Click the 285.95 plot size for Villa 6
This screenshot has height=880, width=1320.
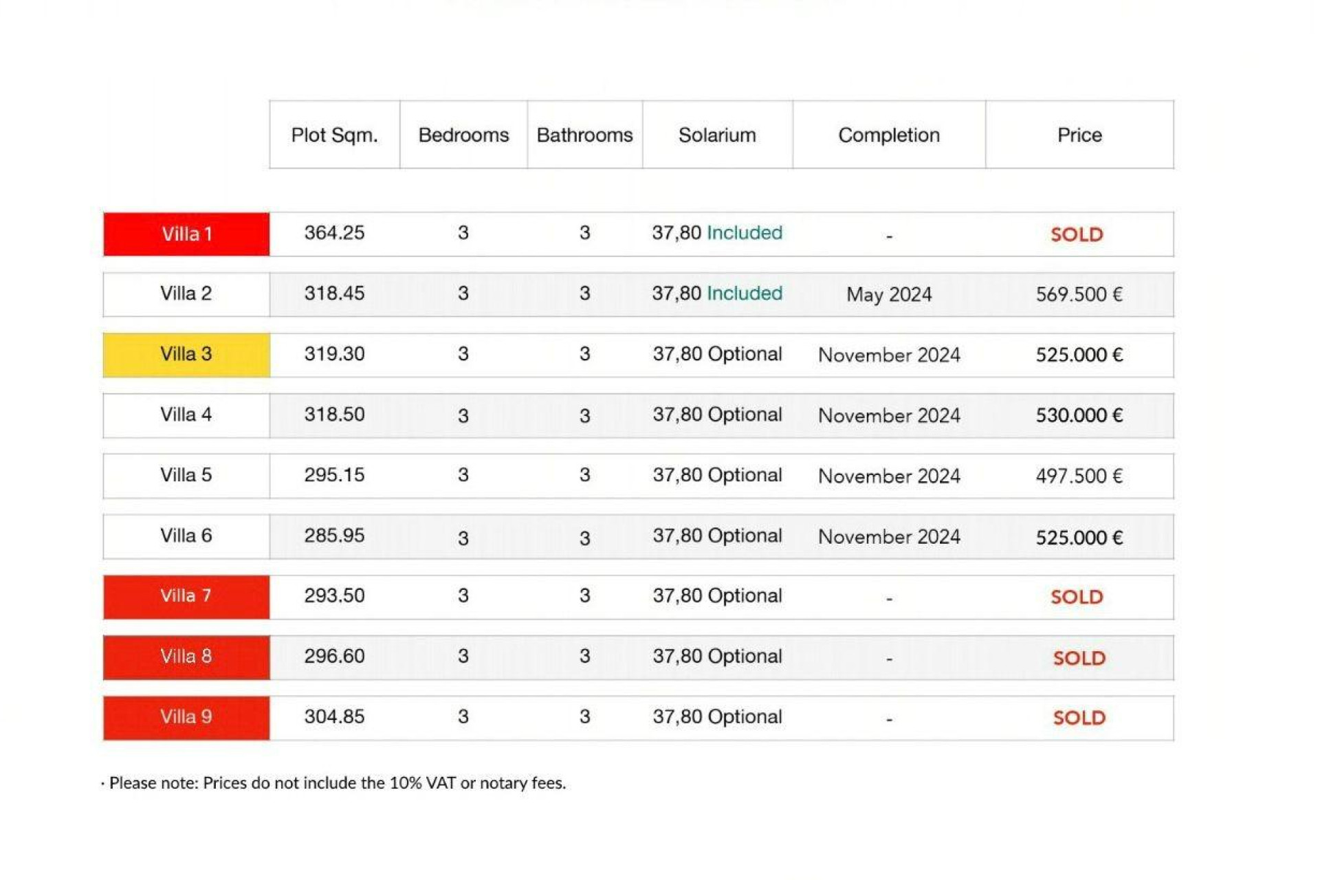click(334, 536)
